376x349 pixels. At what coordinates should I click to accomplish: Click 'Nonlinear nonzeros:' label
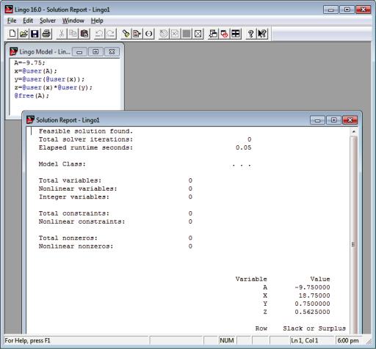[x=76, y=246]
